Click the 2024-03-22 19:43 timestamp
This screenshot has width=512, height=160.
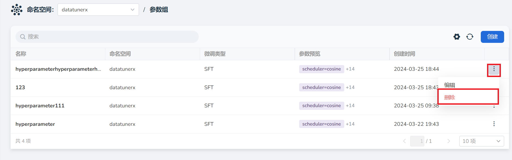[416, 124]
